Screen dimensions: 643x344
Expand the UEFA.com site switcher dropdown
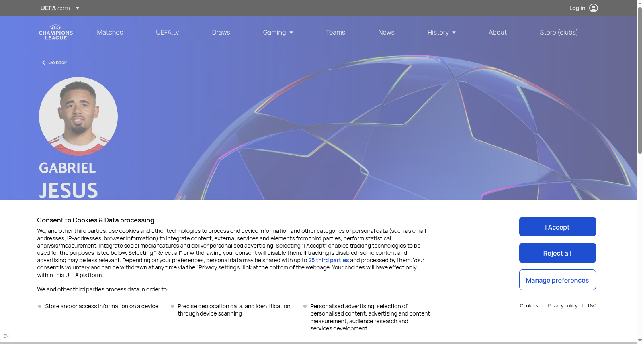tap(78, 8)
